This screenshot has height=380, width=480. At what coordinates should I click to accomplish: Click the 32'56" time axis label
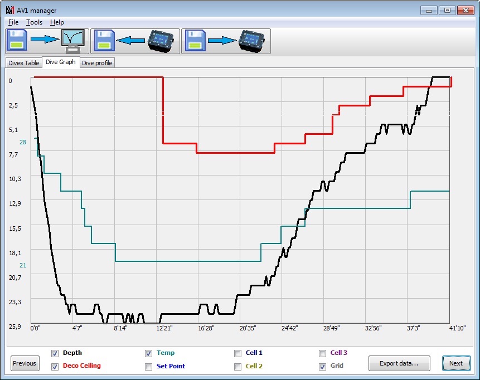[373, 328]
